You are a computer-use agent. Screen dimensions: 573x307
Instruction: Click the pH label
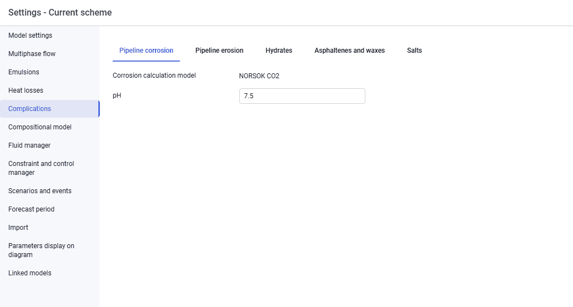pyautogui.click(x=117, y=95)
